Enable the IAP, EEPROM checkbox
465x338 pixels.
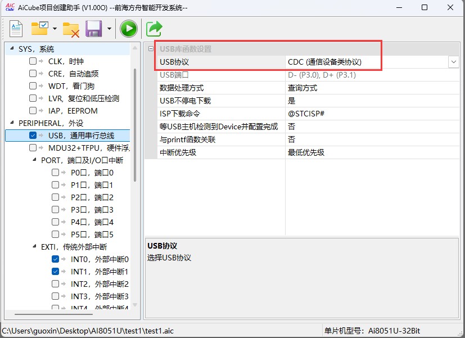(33, 111)
